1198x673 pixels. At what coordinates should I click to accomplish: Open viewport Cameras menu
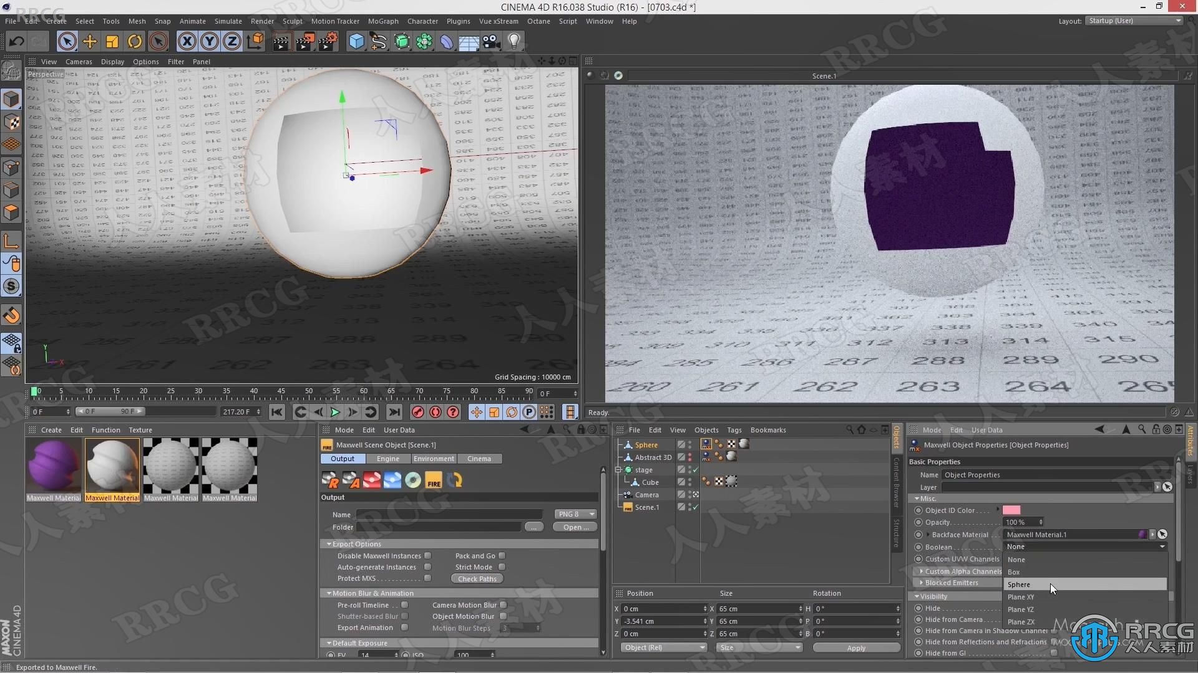pyautogui.click(x=79, y=62)
